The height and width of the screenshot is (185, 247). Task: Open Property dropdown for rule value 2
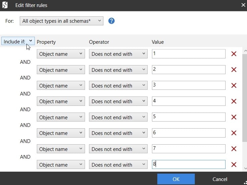pyautogui.click(x=61, y=70)
